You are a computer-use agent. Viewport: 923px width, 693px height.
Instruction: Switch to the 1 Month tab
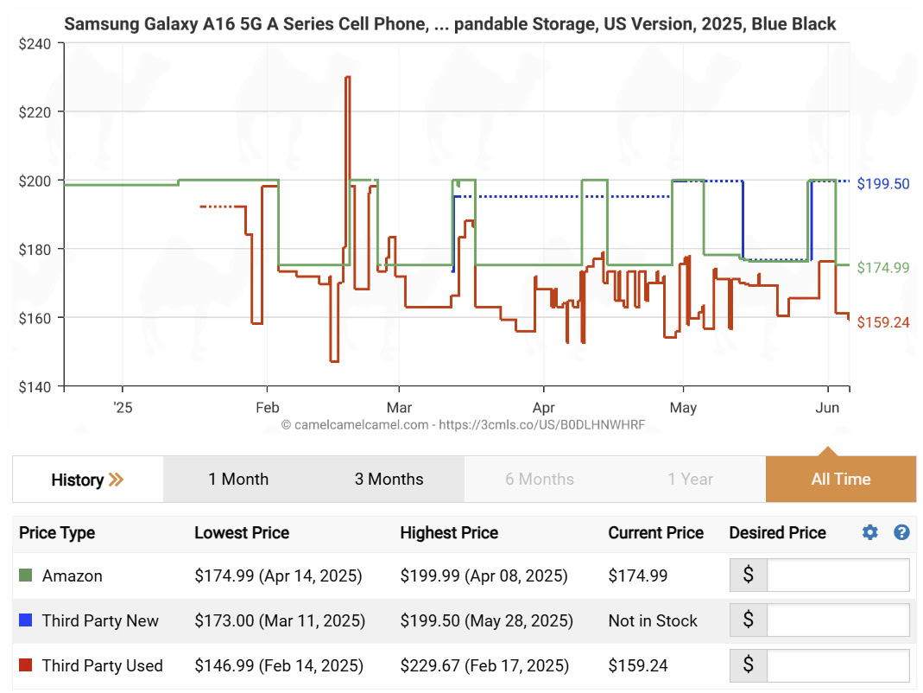coord(238,480)
